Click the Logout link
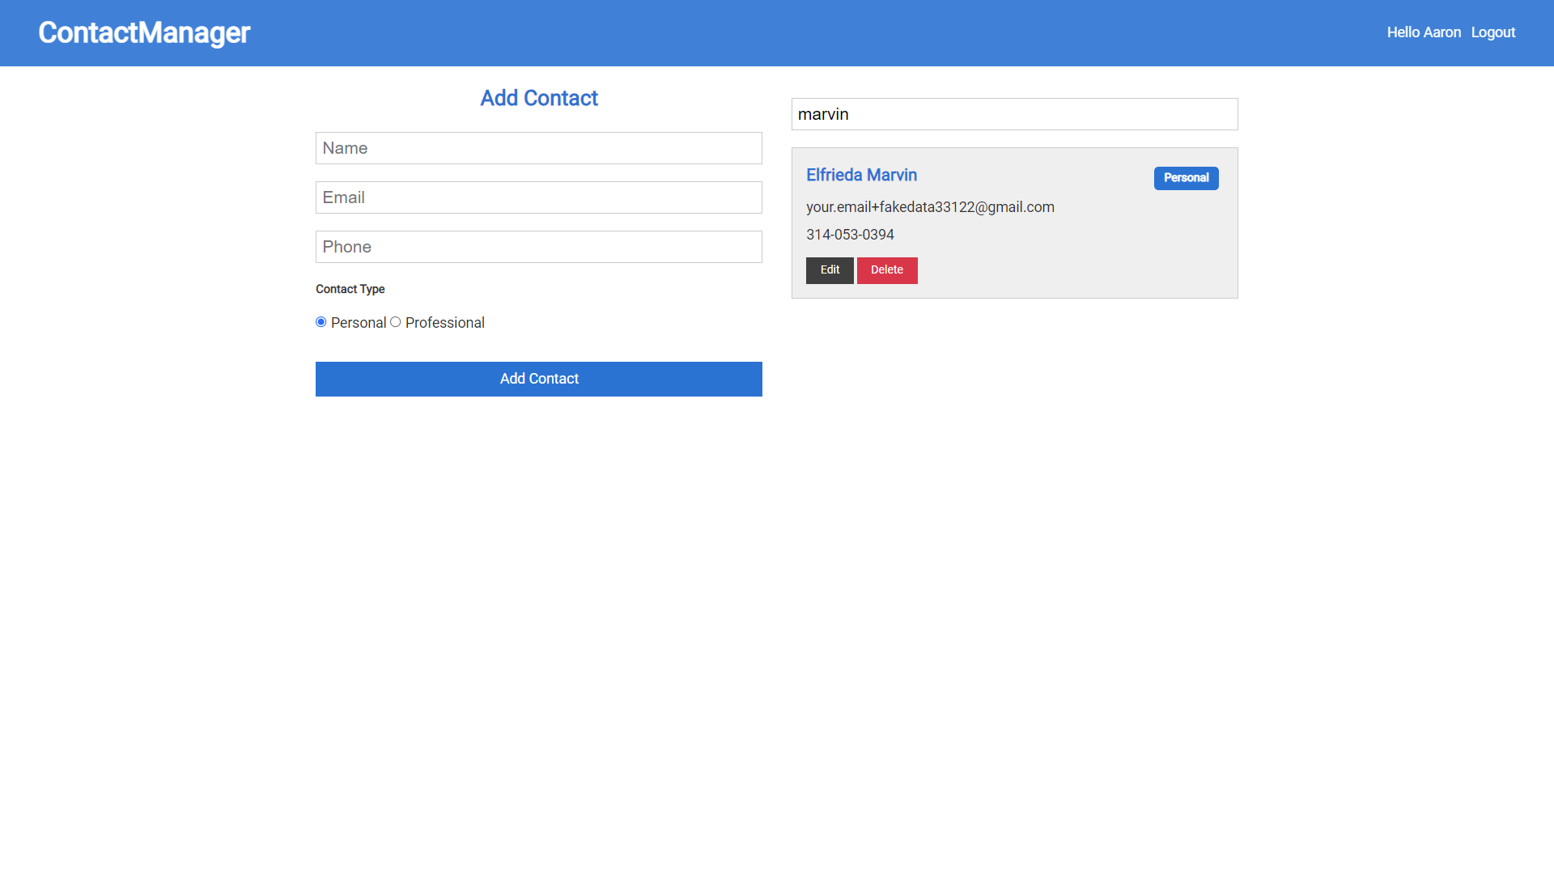 coord(1492,32)
